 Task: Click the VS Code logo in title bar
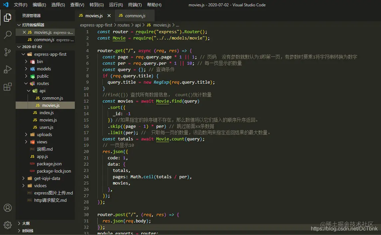click(6, 5)
